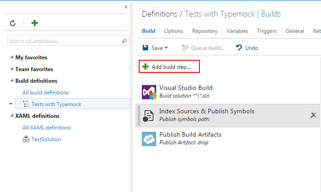Viewport: 321px width, 192px height.
Task: Open All build definitions link
Action: 45,93
